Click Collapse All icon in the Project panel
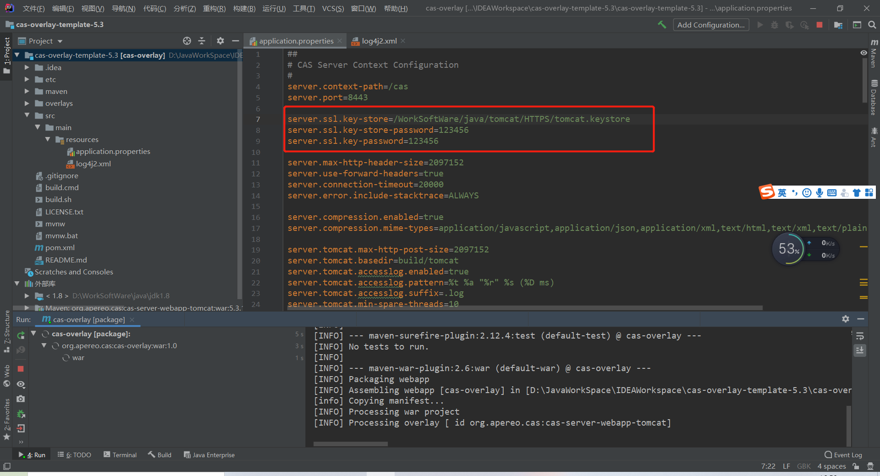880x476 pixels. pos(202,41)
